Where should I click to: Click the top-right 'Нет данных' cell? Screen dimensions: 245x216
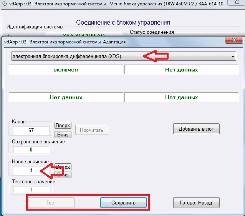tap(182, 70)
